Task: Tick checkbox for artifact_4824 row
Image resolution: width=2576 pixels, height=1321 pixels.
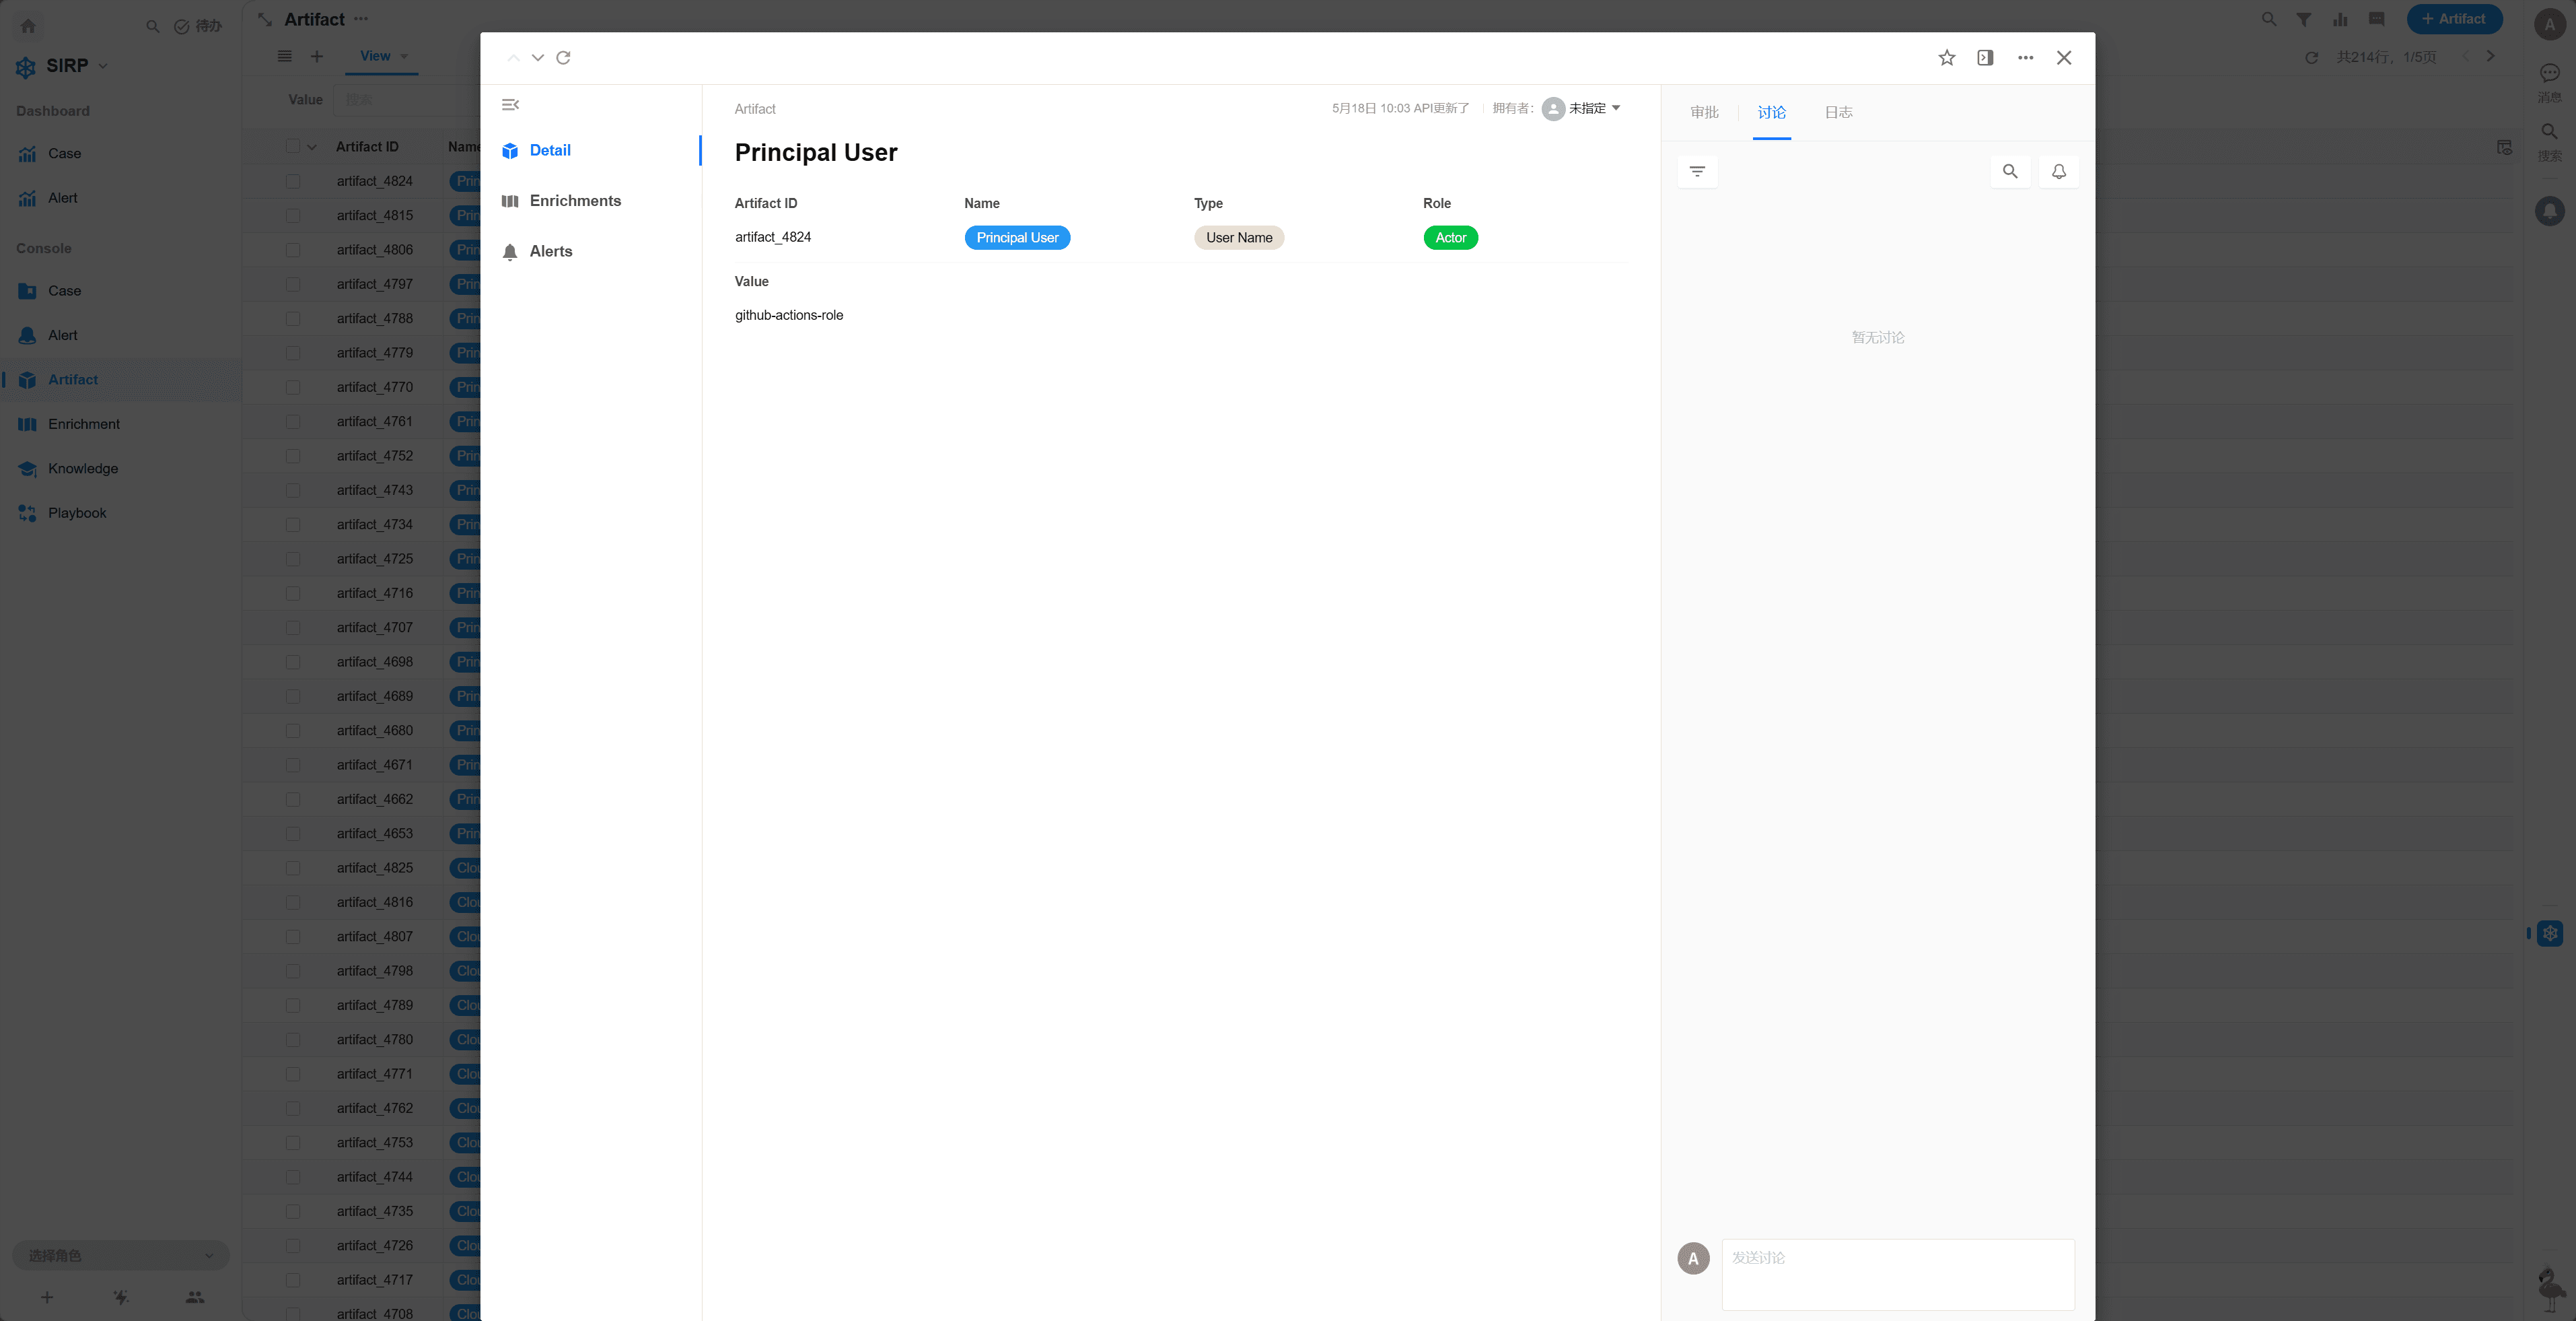Action: click(293, 181)
